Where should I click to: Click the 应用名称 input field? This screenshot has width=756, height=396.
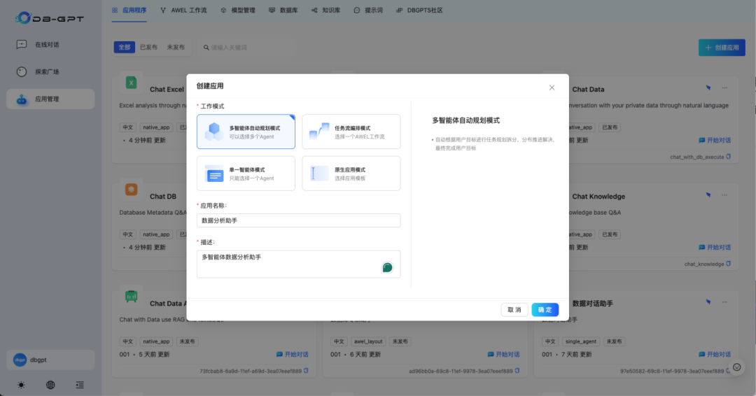point(298,220)
